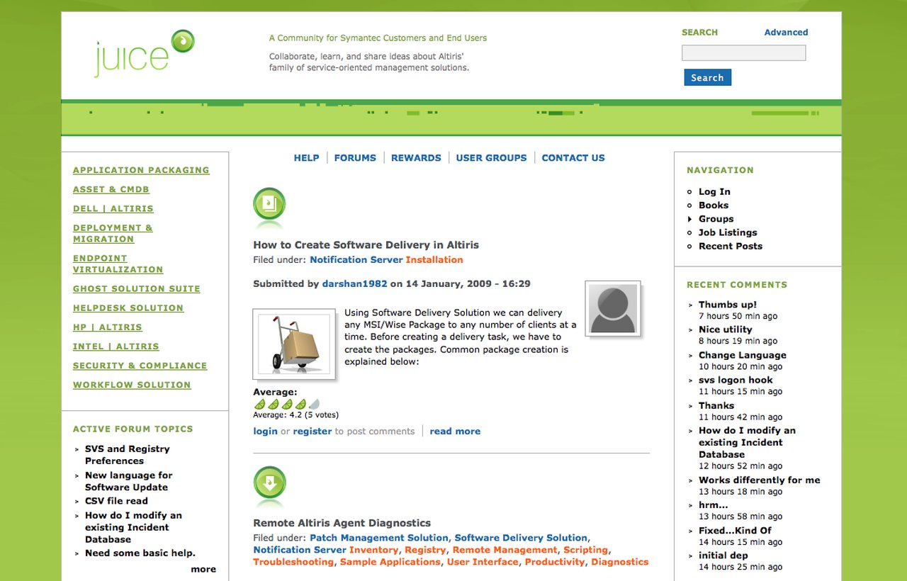Open the Advanced search link

click(x=785, y=32)
